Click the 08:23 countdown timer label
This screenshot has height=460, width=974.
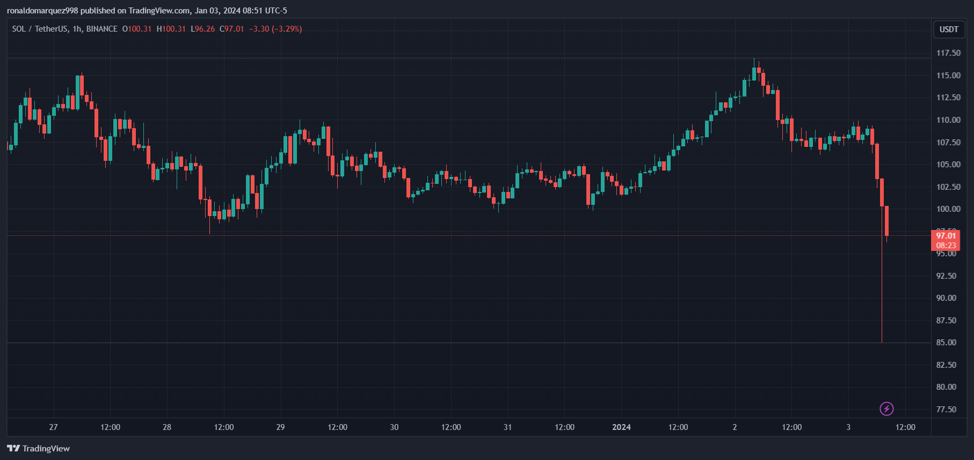click(946, 246)
